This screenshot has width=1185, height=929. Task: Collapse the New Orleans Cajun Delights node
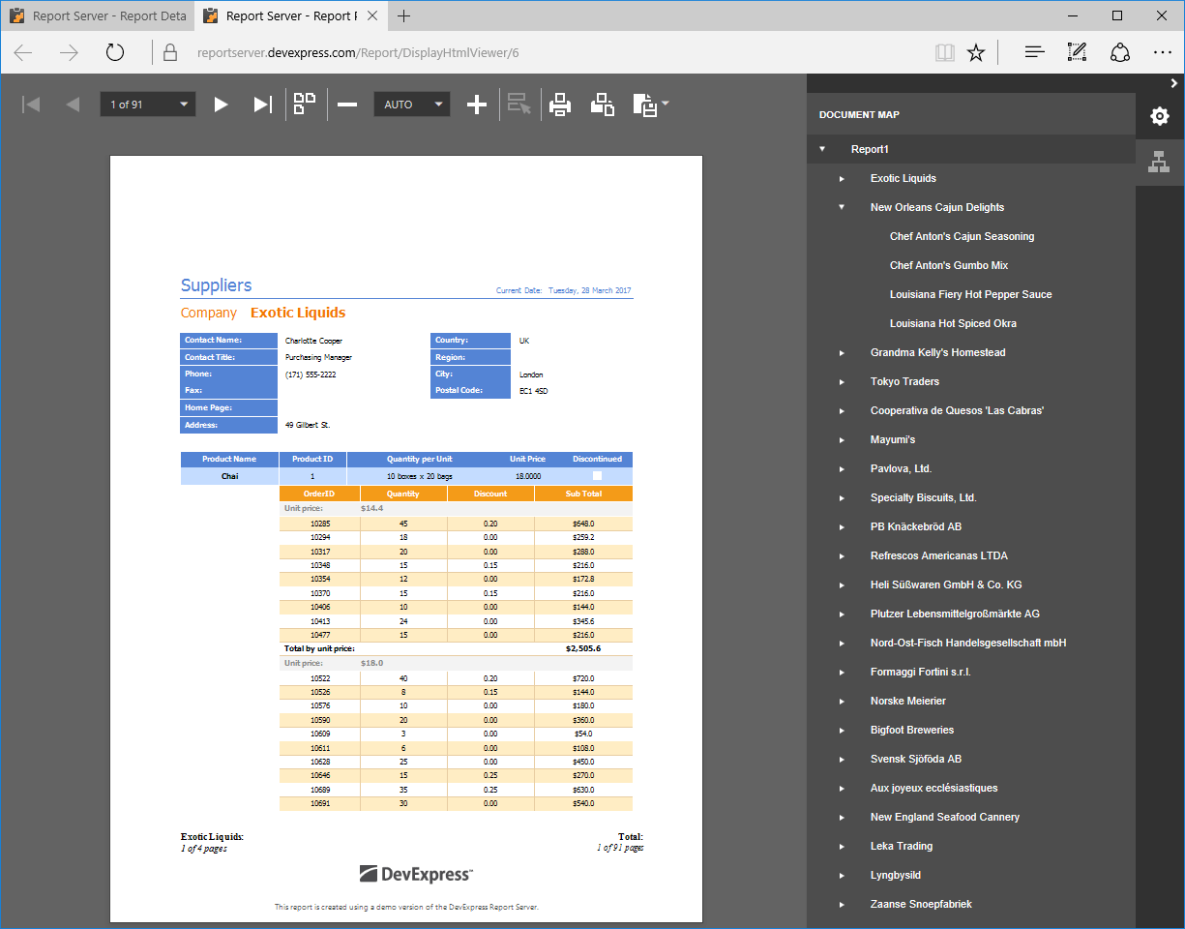[841, 207]
